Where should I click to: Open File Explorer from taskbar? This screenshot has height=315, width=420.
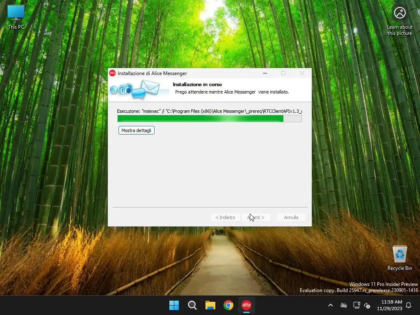210,305
